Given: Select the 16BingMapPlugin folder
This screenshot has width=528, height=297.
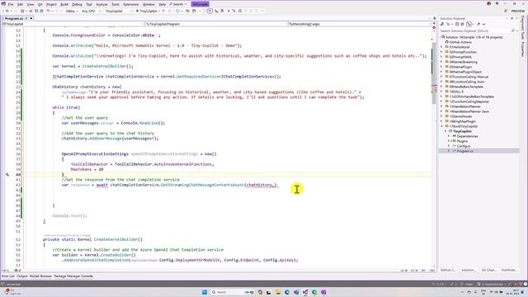Looking at the screenshot, I should [x=462, y=121].
